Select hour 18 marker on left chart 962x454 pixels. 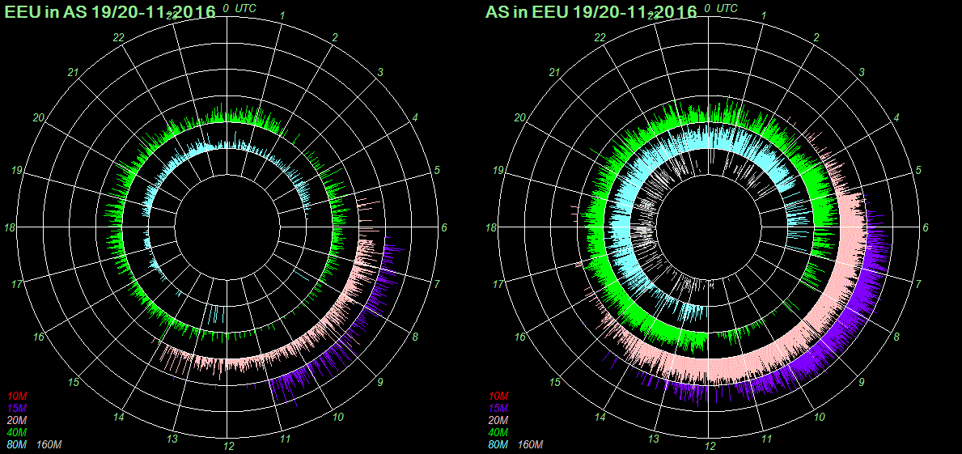(10, 228)
